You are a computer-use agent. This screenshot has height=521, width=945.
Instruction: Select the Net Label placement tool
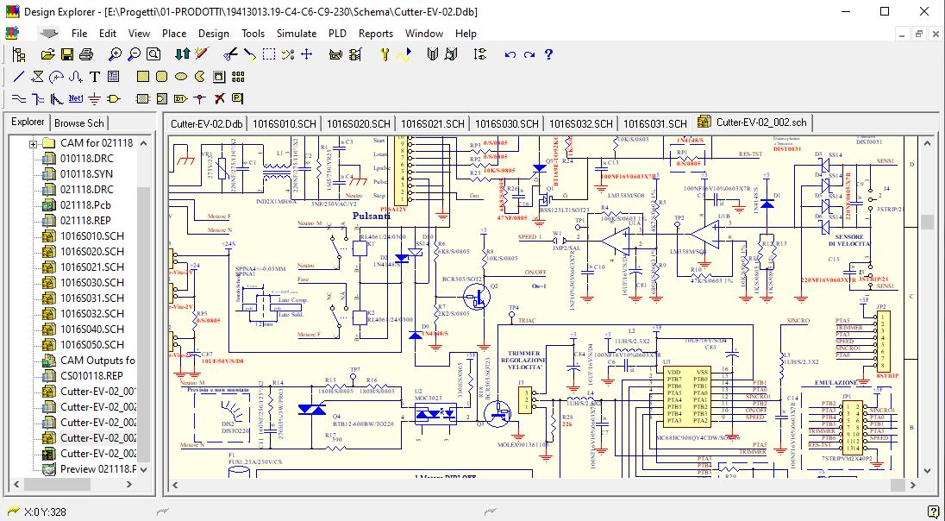point(76,98)
